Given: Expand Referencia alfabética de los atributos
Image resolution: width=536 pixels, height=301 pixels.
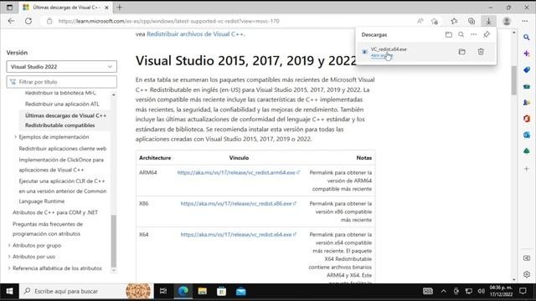Looking at the screenshot, I should point(9,268).
